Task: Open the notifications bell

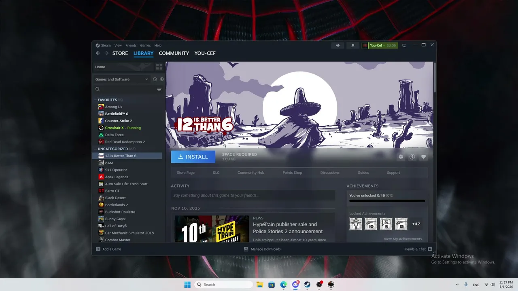Action: pyautogui.click(x=352, y=45)
